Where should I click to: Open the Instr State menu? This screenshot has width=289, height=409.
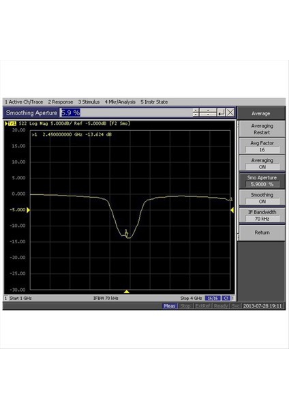coord(154,102)
